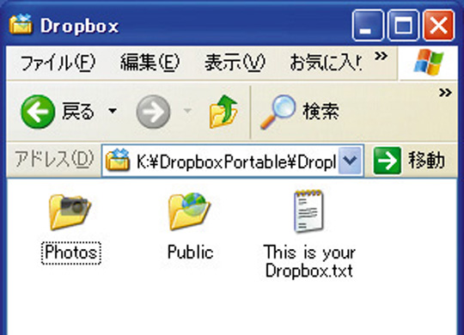Image resolution: width=464 pixels, height=335 pixels.
Task: Maximize the Dropbox window
Action: click(x=403, y=25)
